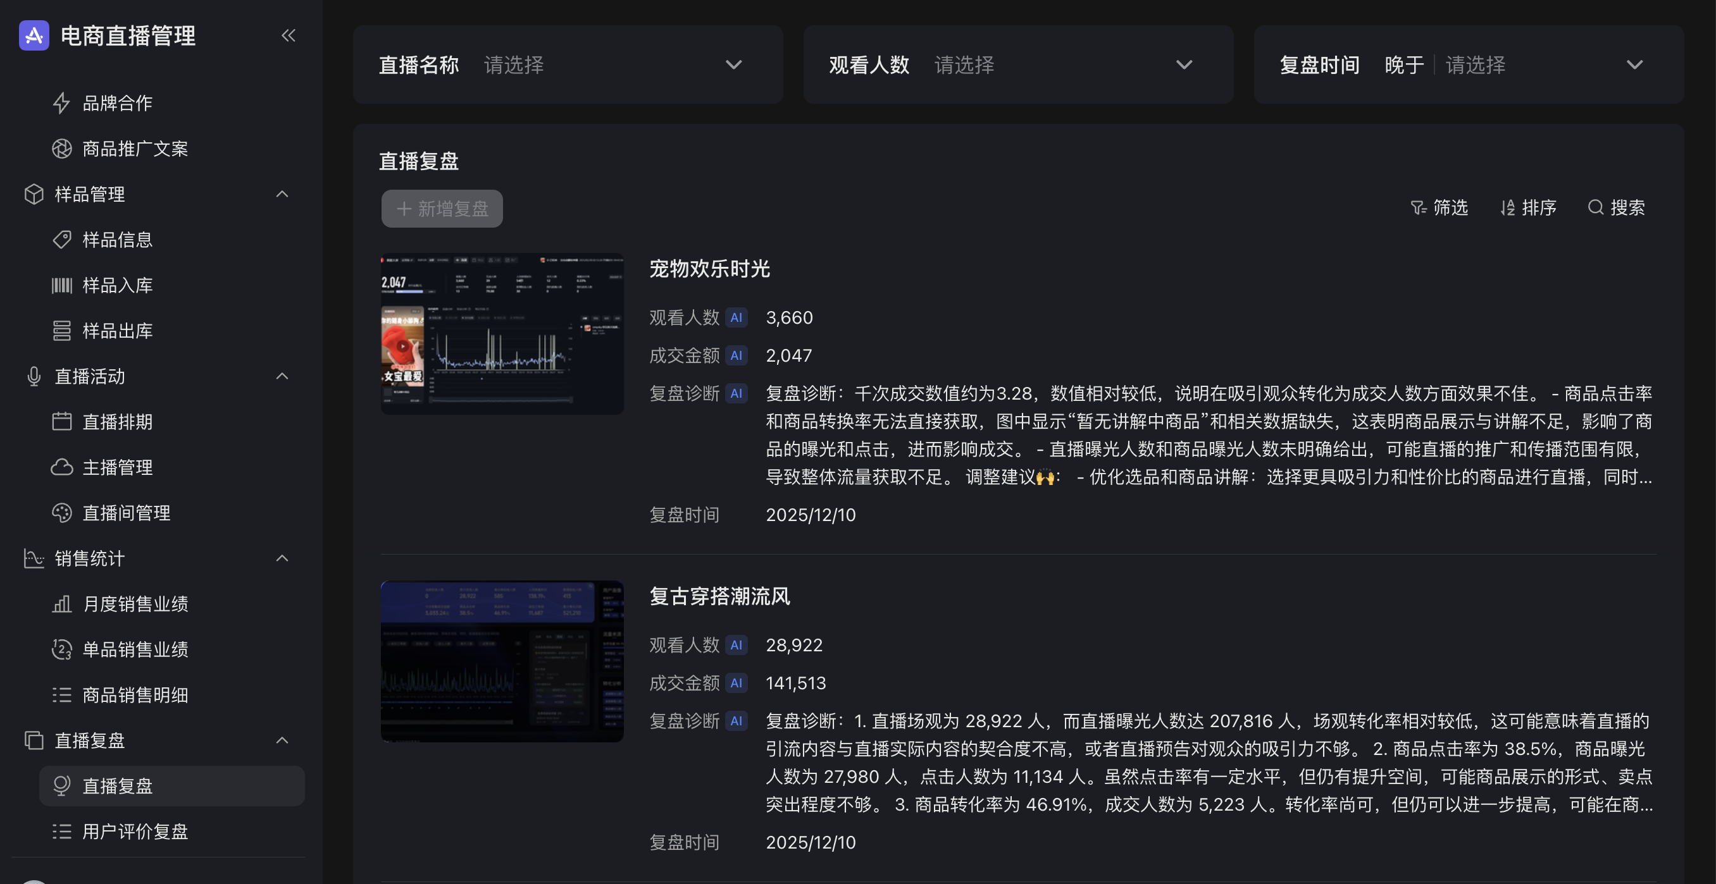Open the 宠物欢乐时光 screenshot thumbnail
The width and height of the screenshot is (1716, 884).
click(x=502, y=333)
